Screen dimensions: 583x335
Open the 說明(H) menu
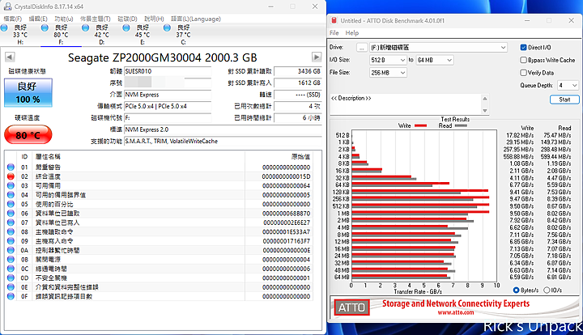[154, 19]
